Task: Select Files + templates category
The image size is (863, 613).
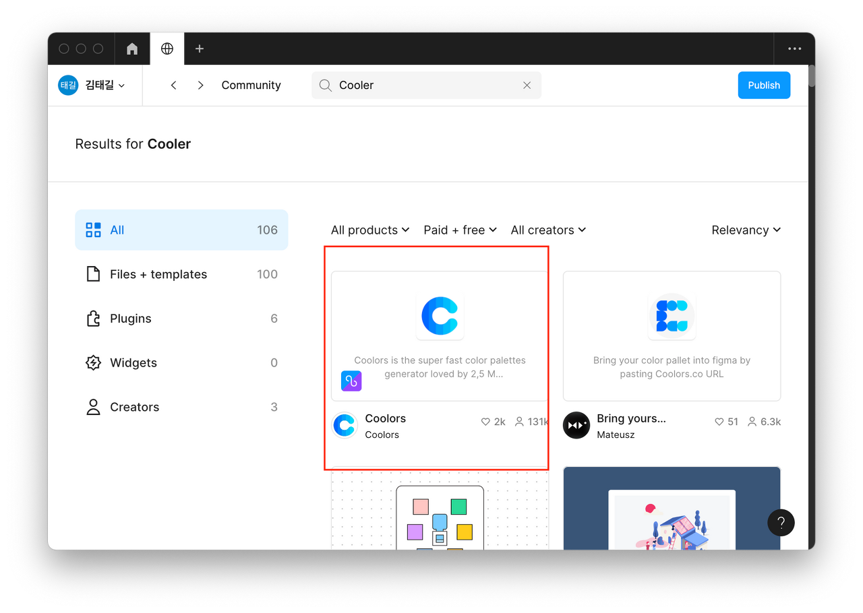Action: click(x=181, y=274)
